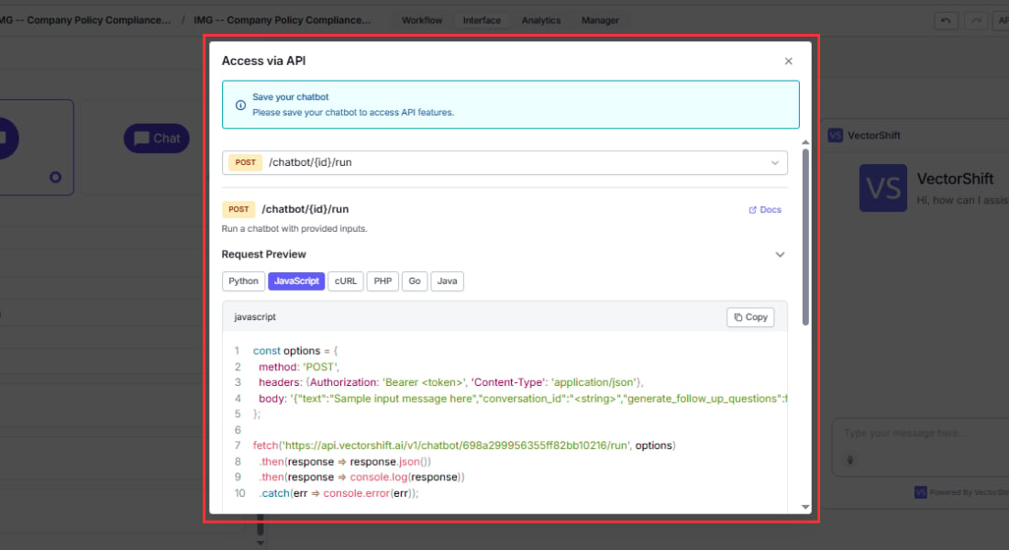
Task: Copy the javascript code snippet
Action: coord(750,317)
